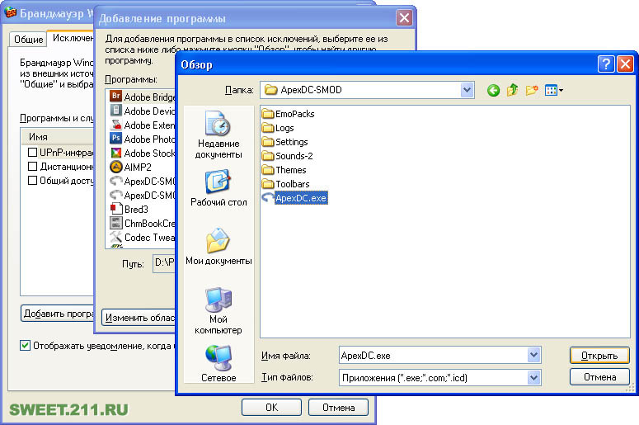The height and width of the screenshot is (425, 639).
Task: Select ChmBookCreator in programs list
Action: pos(142,224)
